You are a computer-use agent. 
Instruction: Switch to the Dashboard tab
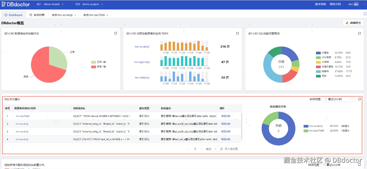click(13, 15)
